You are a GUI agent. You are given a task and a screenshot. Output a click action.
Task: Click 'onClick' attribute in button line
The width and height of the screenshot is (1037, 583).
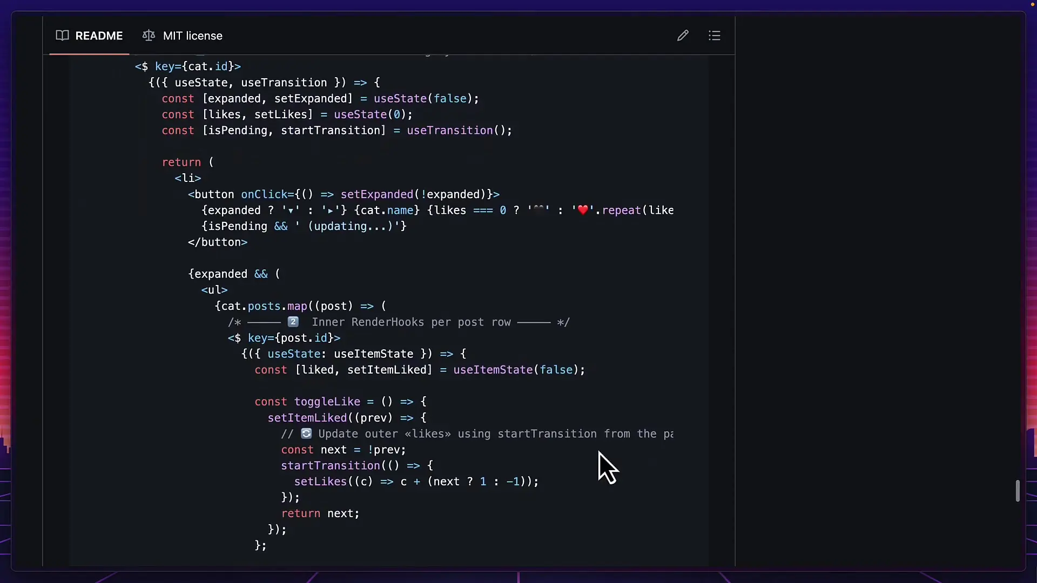(x=264, y=194)
